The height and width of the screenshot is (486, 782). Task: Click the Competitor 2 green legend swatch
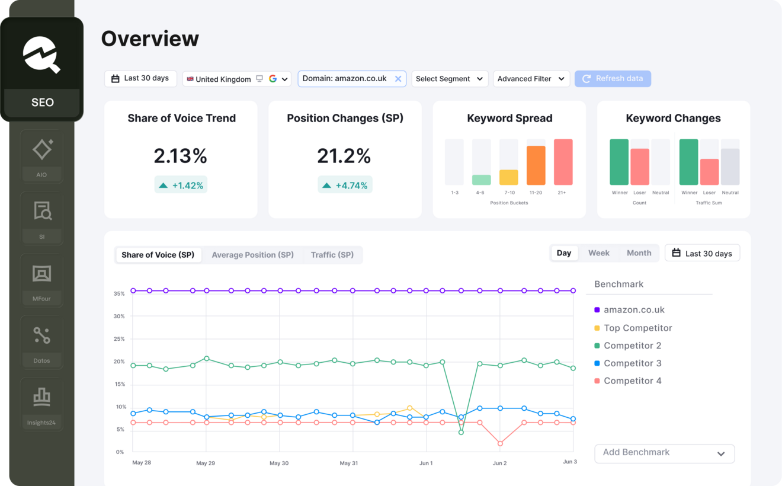[x=597, y=346]
